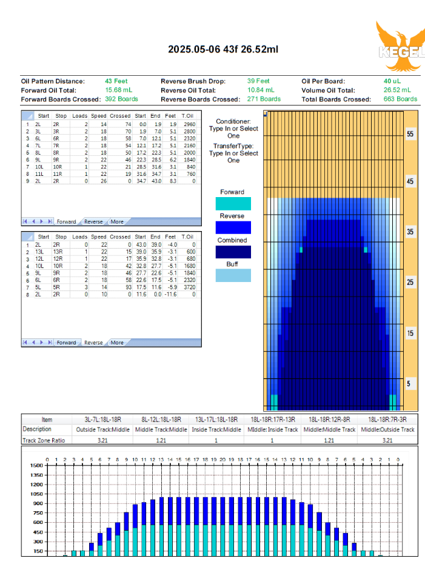Click ratio value under '18L-18R:12R-8R' column

tap(329, 440)
